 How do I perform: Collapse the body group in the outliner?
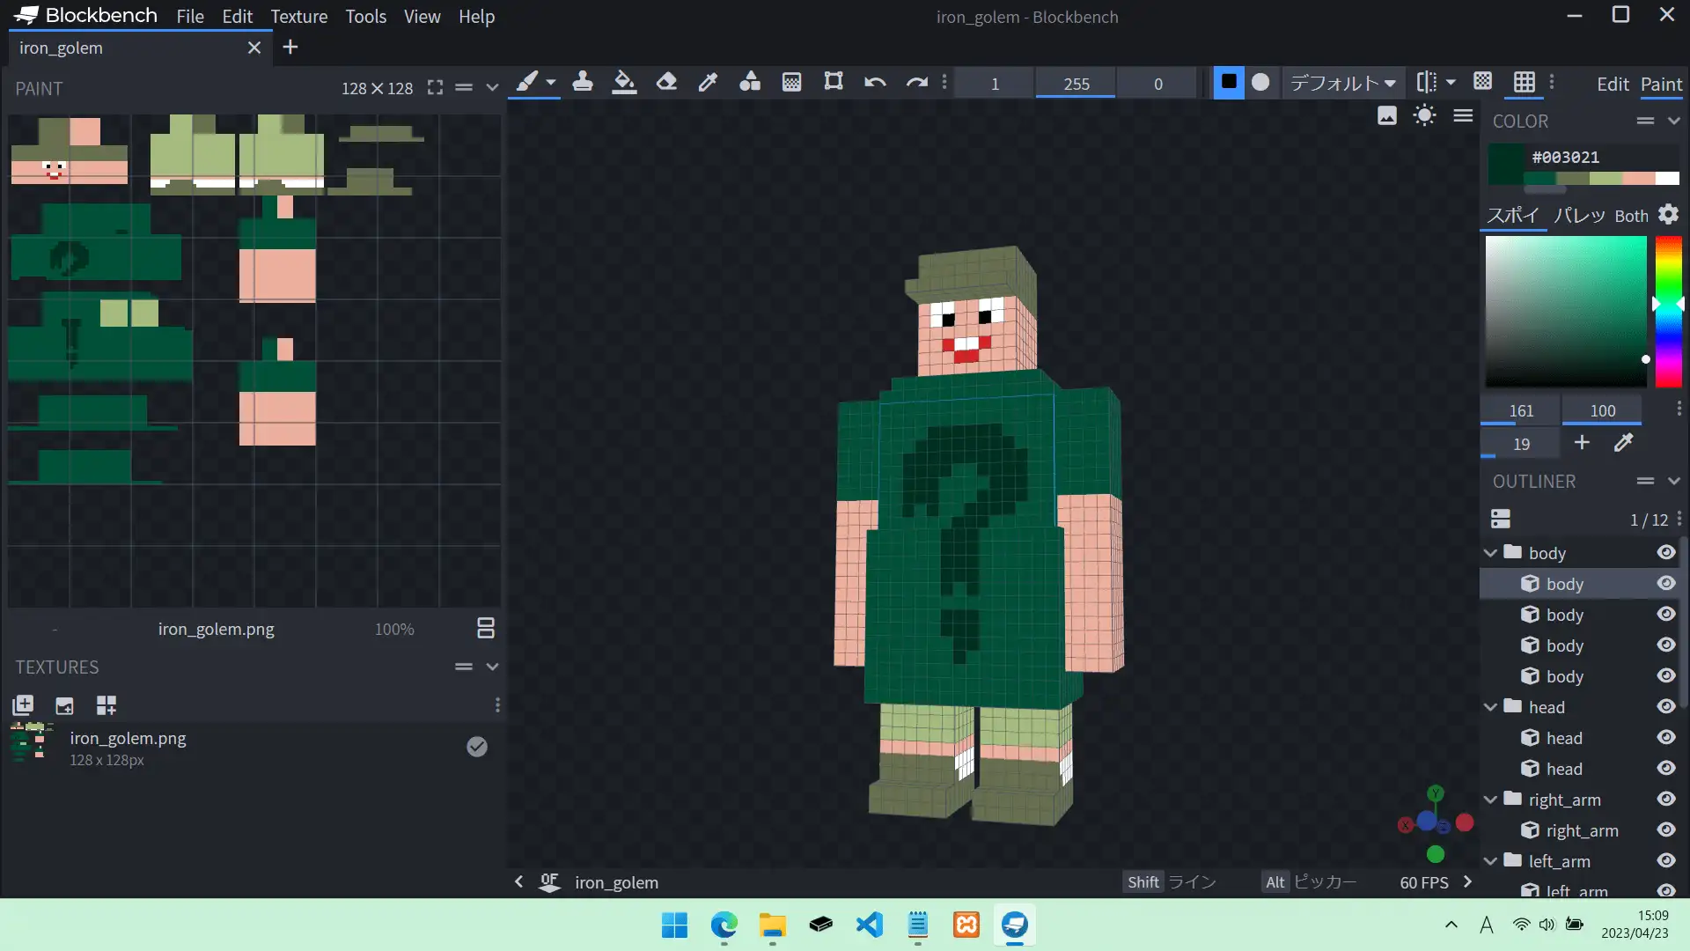1490,553
